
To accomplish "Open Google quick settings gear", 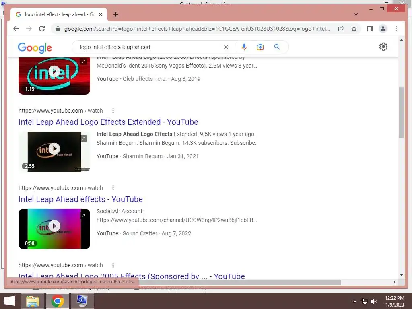I will coord(383,47).
